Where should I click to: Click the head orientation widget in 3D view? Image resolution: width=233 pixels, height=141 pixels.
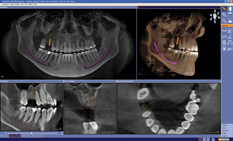click(x=215, y=16)
